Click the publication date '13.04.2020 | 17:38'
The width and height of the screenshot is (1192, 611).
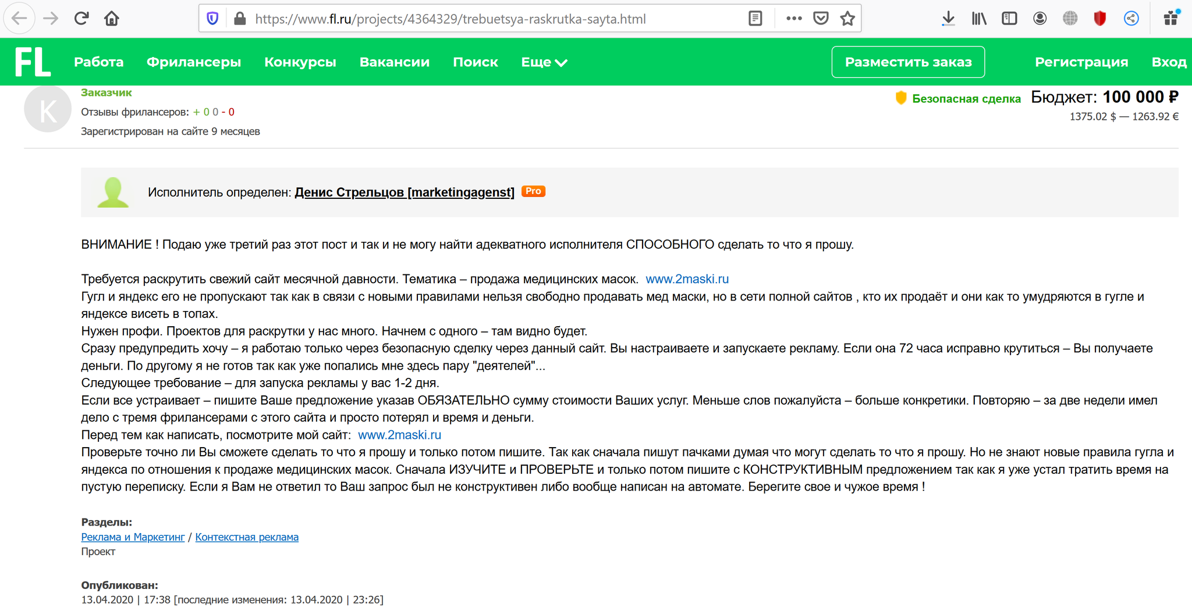tap(126, 599)
